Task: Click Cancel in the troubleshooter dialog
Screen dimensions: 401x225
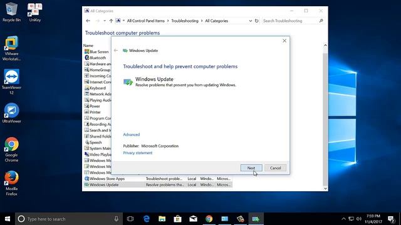Action: tap(275, 168)
